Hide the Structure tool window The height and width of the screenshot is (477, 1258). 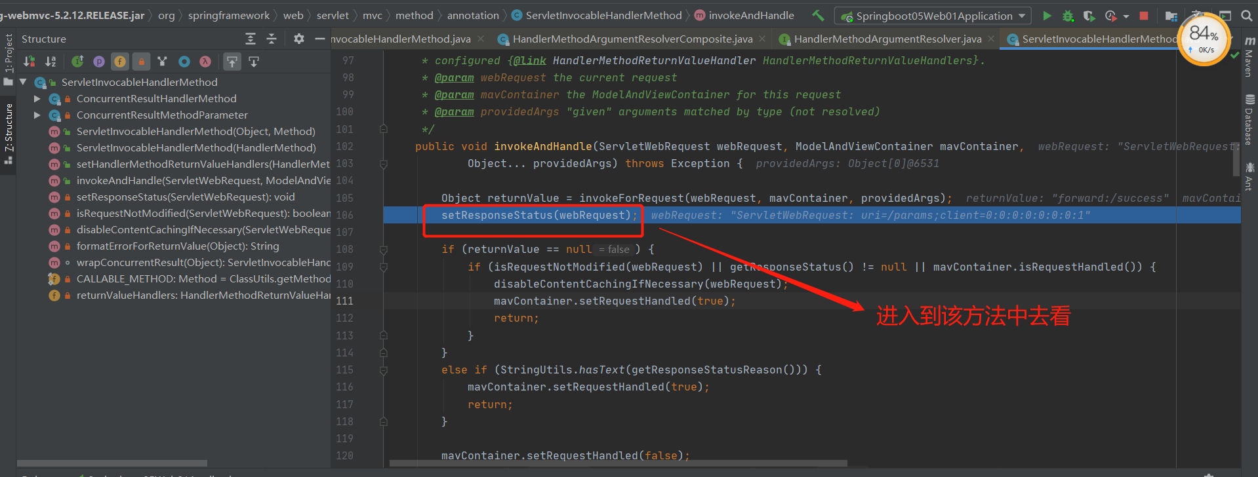click(320, 39)
